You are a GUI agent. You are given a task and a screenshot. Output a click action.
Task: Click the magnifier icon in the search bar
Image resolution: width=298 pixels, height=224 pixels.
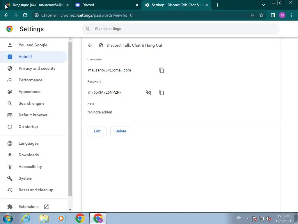coord(88,29)
